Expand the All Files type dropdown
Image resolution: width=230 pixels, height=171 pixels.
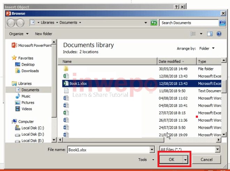(217, 149)
